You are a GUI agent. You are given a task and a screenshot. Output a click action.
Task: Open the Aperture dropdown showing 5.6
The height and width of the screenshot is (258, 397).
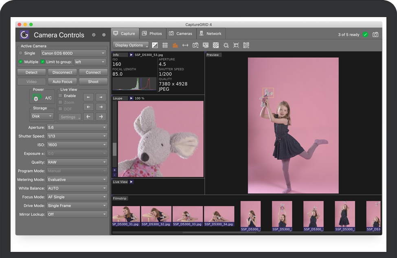pos(77,127)
